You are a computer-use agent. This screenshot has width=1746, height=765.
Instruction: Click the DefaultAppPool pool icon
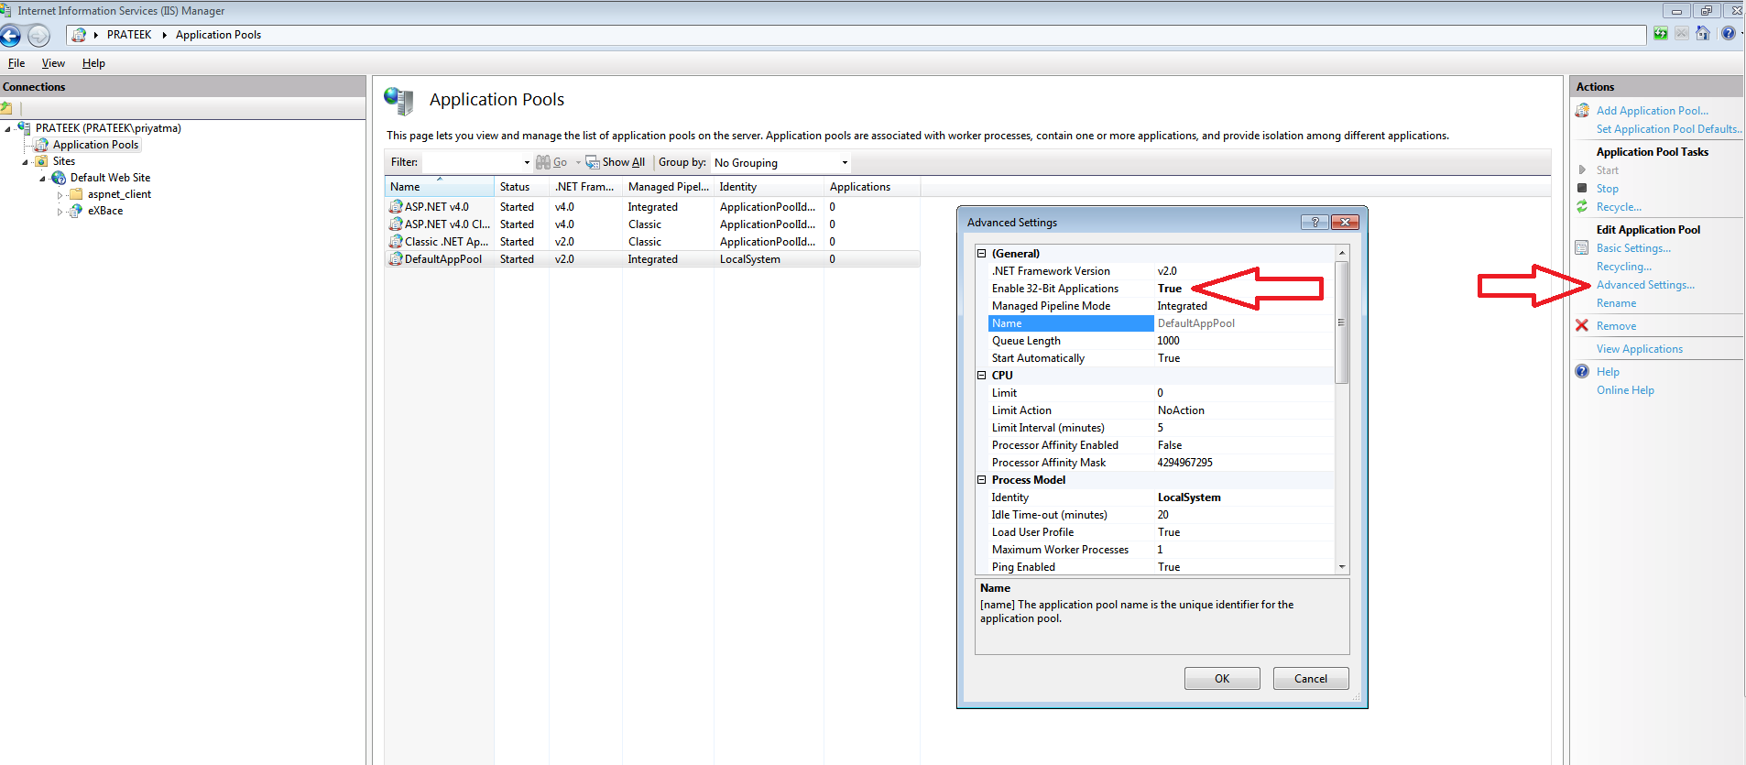[396, 259]
